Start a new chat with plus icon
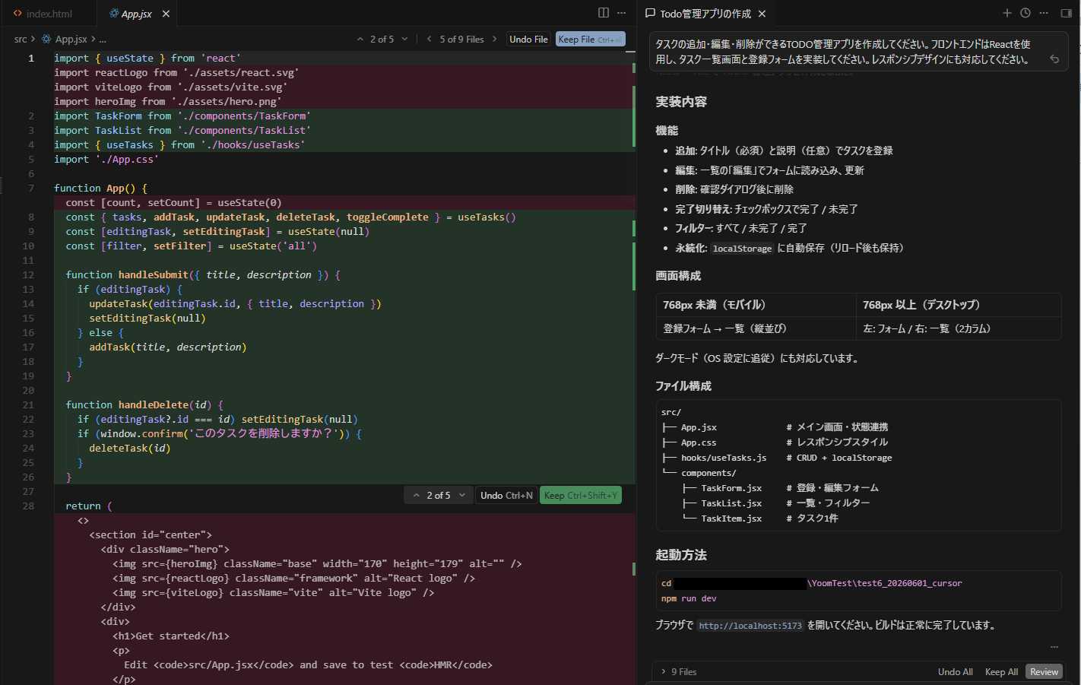The height and width of the screenshot is (685, 1081). tap(1007, 13)
